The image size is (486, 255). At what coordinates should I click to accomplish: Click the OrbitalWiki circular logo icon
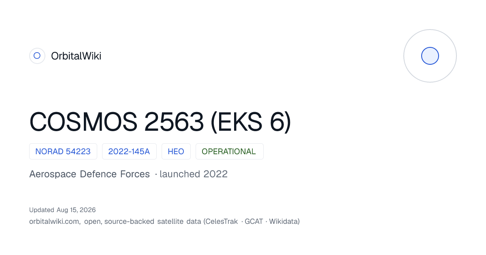pos(37,56)
